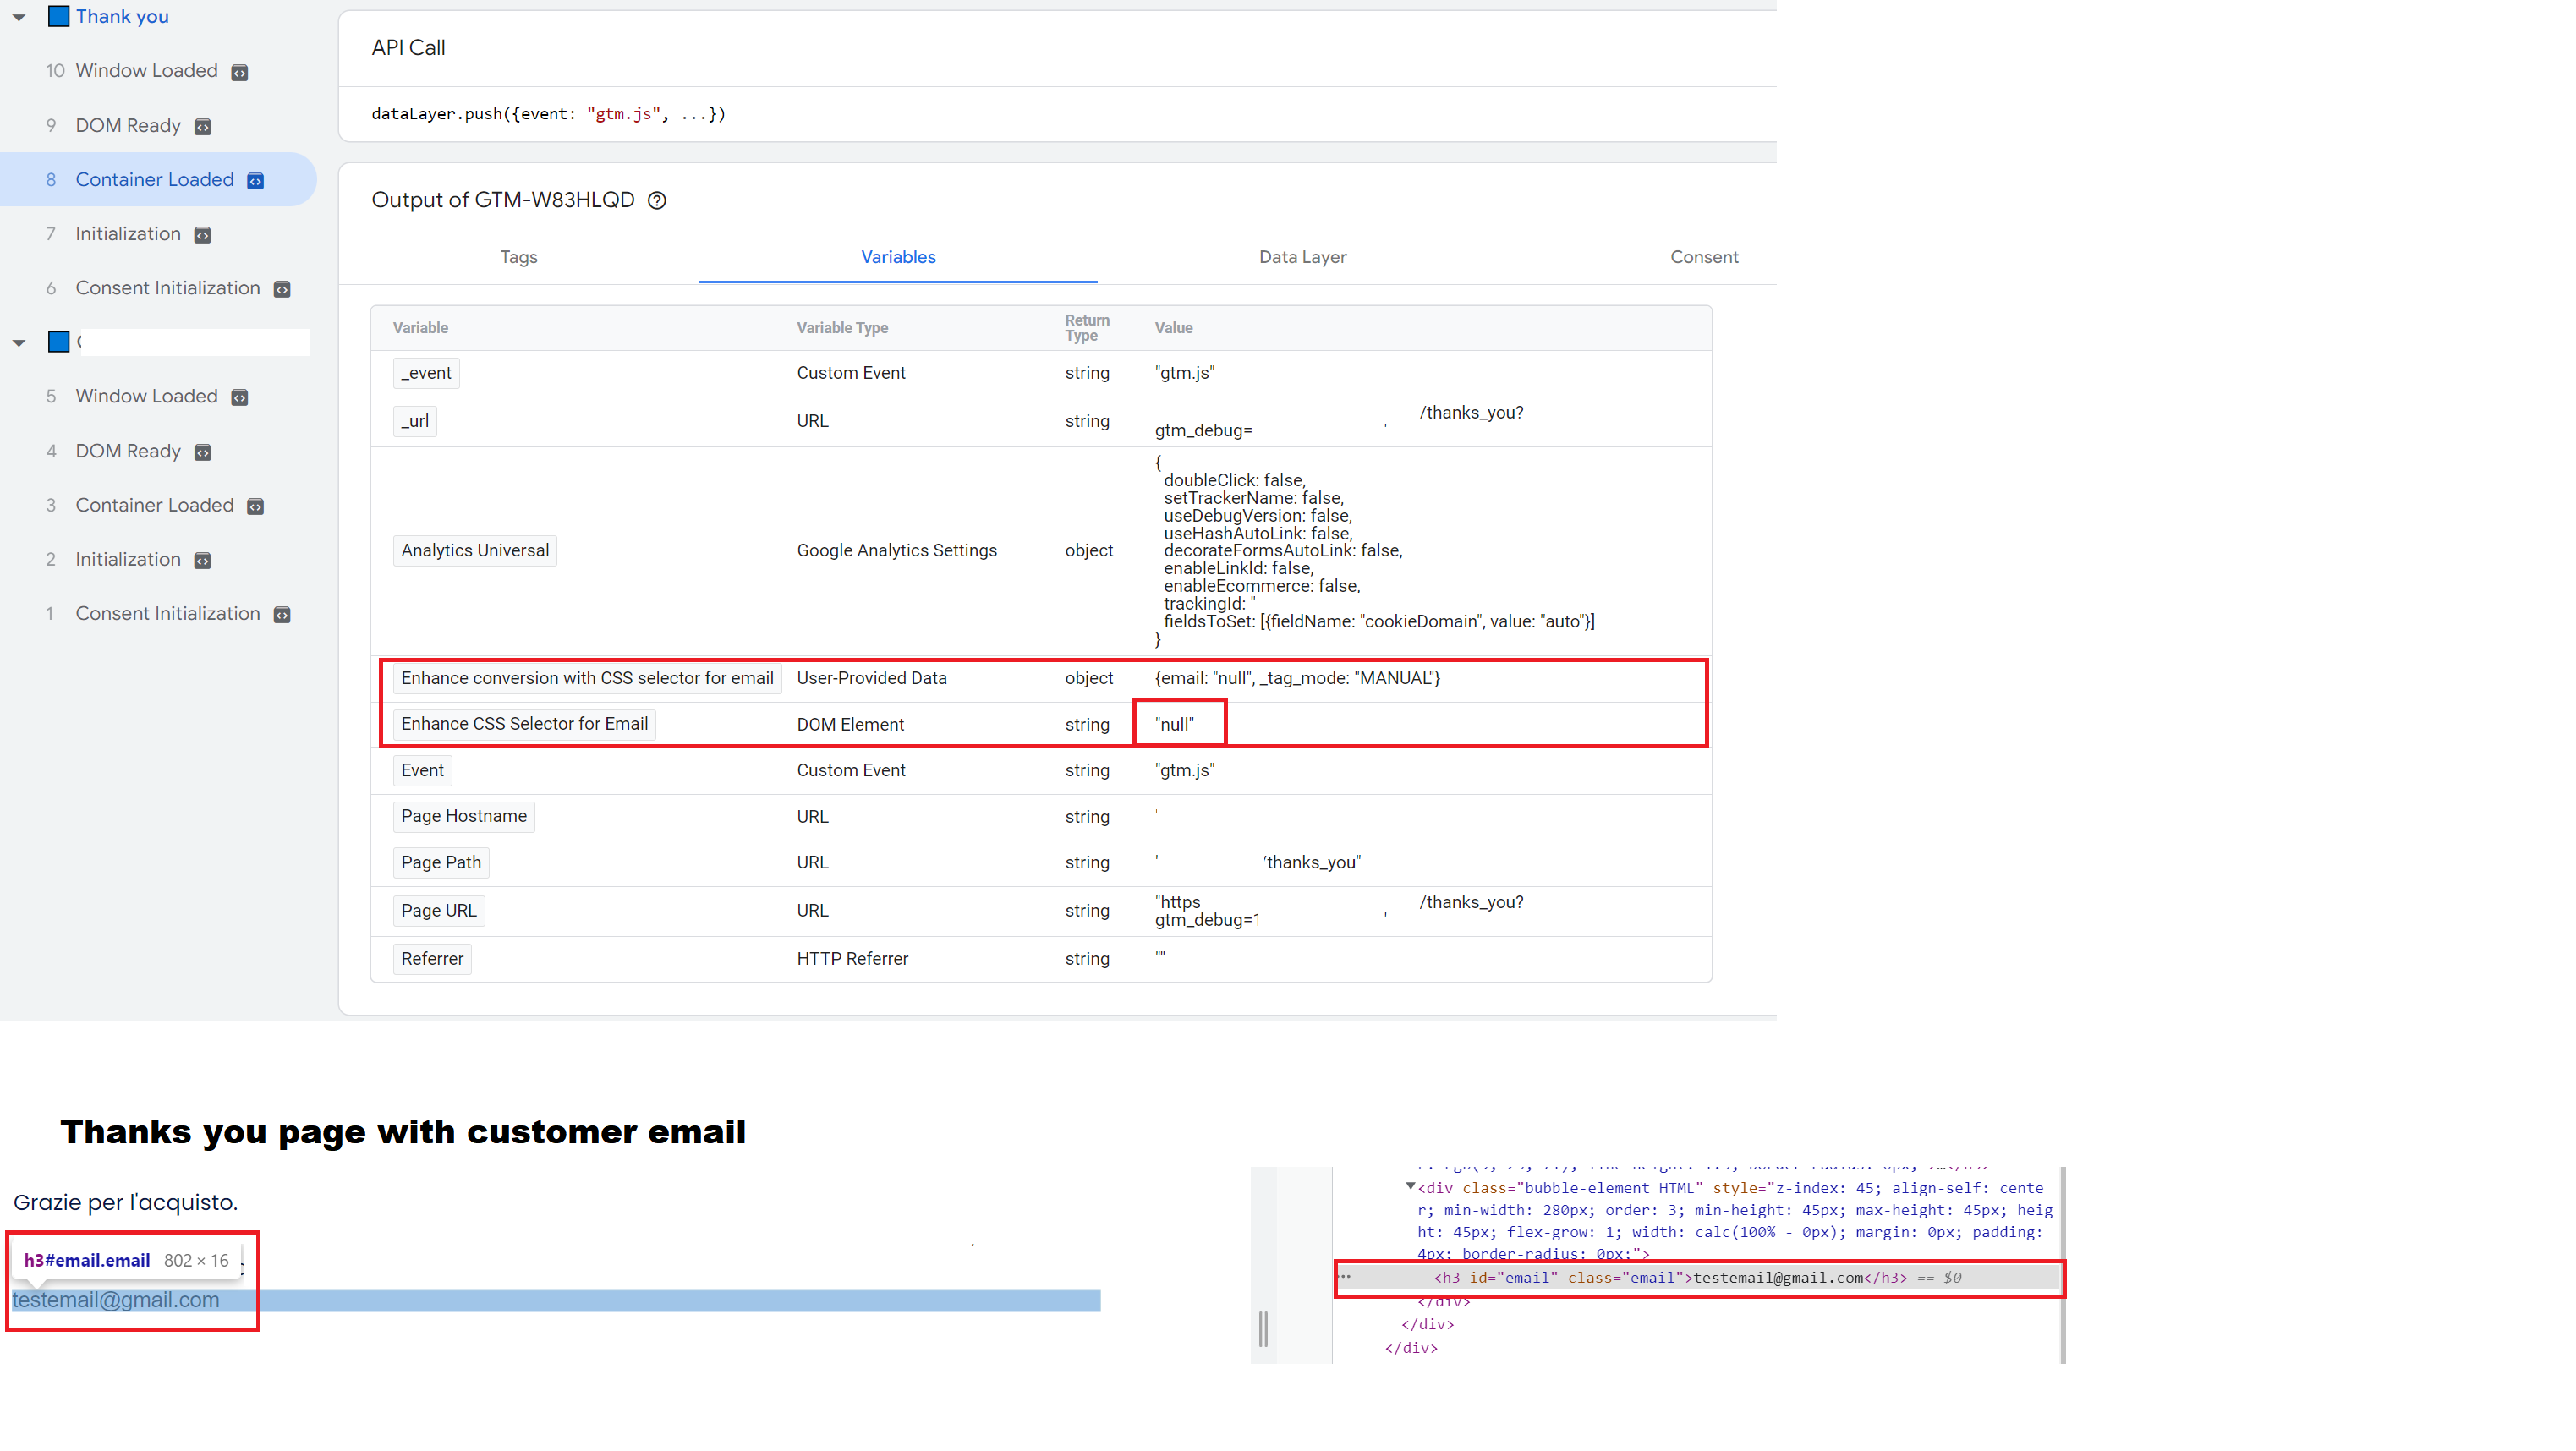Open the Consent tab
2576x1451 pixels.
(x=1704, y=257)
